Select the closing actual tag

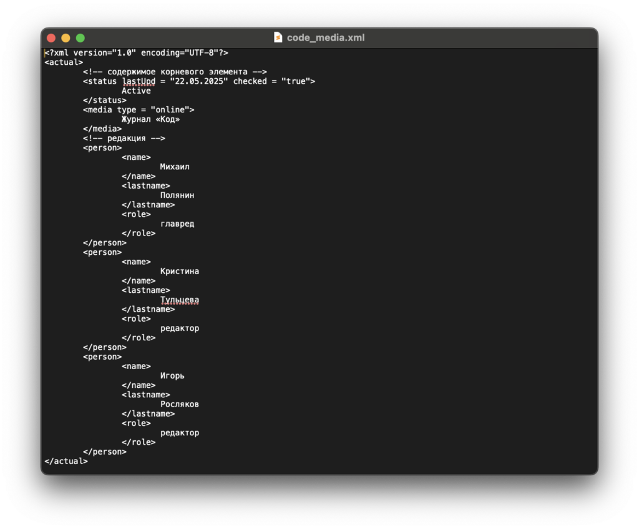(x=65, y=460)
